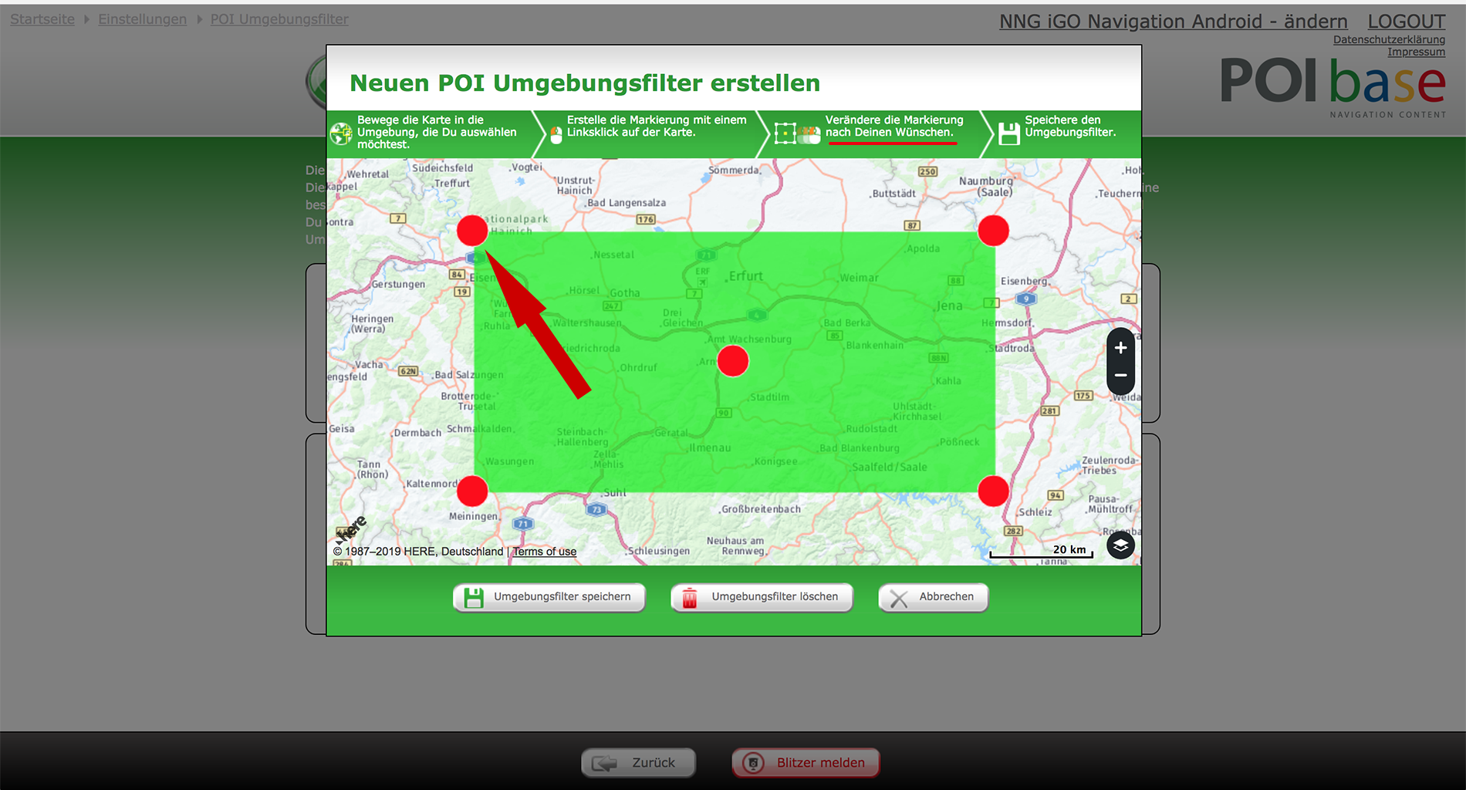Click the HERE logo on the map
The image size is (1466, 790).
352,530
